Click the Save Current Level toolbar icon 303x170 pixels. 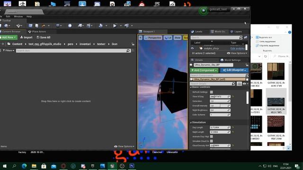tap(0, 25)
